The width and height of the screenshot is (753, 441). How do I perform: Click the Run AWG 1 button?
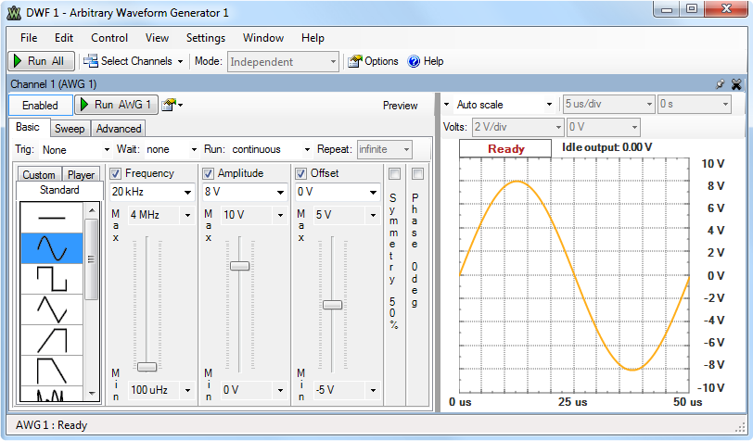117,105
